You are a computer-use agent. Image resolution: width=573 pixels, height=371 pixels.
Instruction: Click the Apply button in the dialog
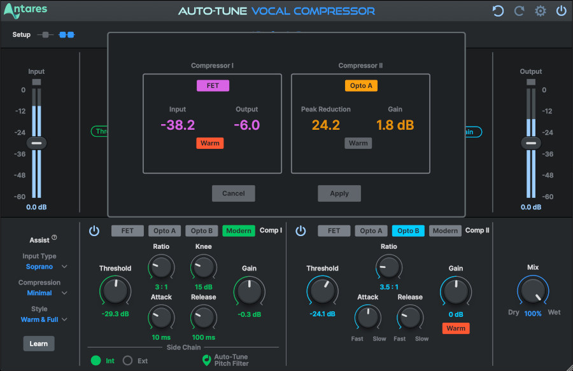(339, 193)
